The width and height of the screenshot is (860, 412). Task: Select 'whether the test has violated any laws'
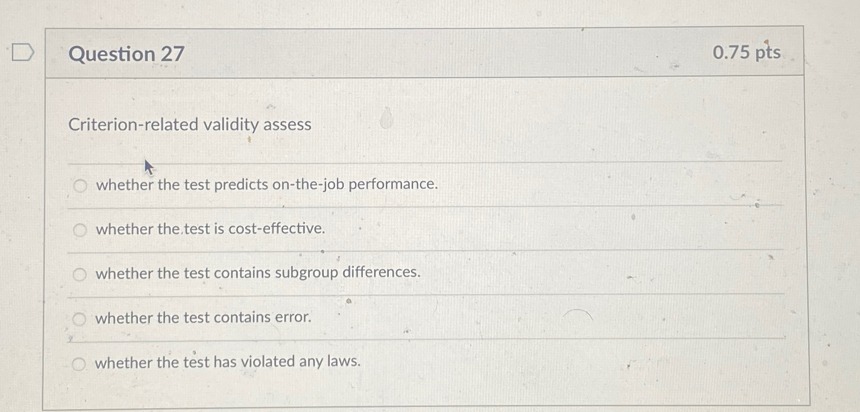pyautogui.click(x=80, y=363)
